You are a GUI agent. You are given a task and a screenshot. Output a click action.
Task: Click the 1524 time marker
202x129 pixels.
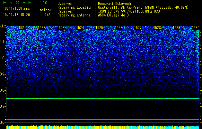click(80, 28)
